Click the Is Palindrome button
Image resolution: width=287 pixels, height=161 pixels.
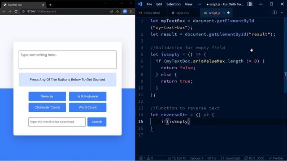88,96
